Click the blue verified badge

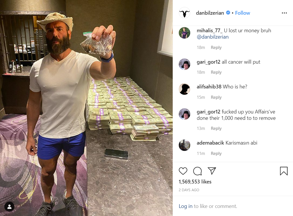[x=228, y=13]
